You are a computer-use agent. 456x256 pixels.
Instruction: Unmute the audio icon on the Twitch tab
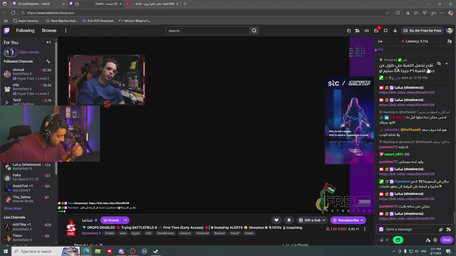pos(77,4)
